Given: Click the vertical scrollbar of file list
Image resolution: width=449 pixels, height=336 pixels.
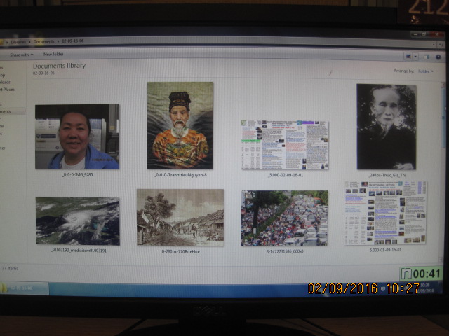Looking at the screenshot, I should [x=441, y=172].
